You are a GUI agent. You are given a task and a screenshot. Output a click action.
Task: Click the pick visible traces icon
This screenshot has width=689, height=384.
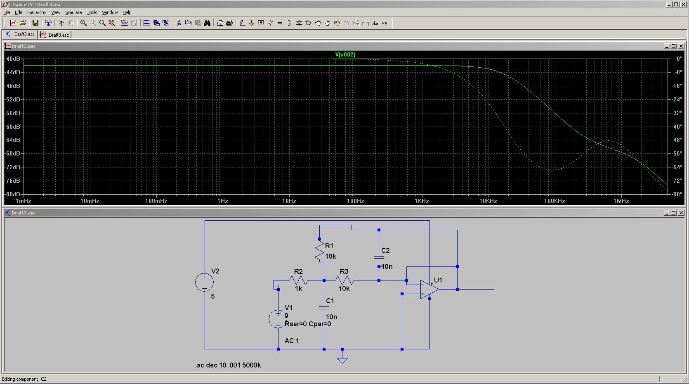[x=125, y=23]
